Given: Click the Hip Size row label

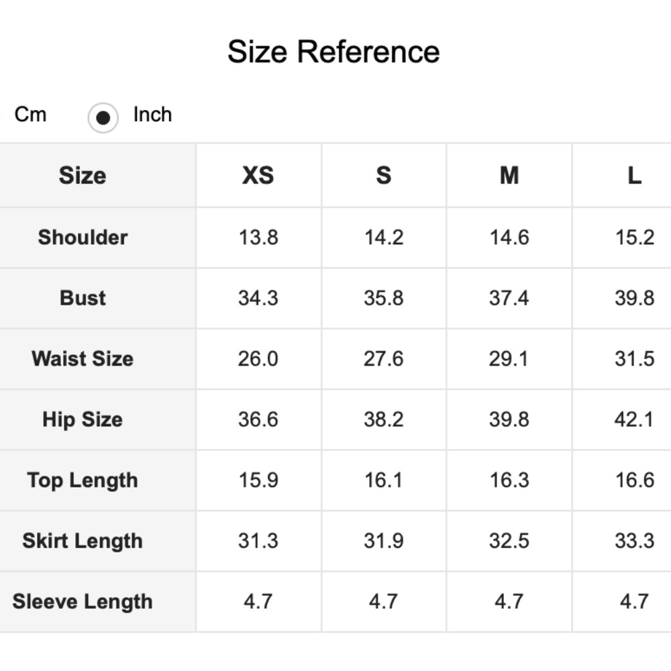Looking at the screenshot, I should pos(83,419).
